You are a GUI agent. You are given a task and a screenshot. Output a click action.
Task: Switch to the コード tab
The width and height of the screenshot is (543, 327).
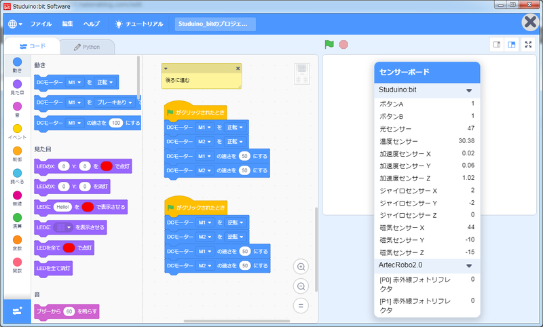(33, 46)
